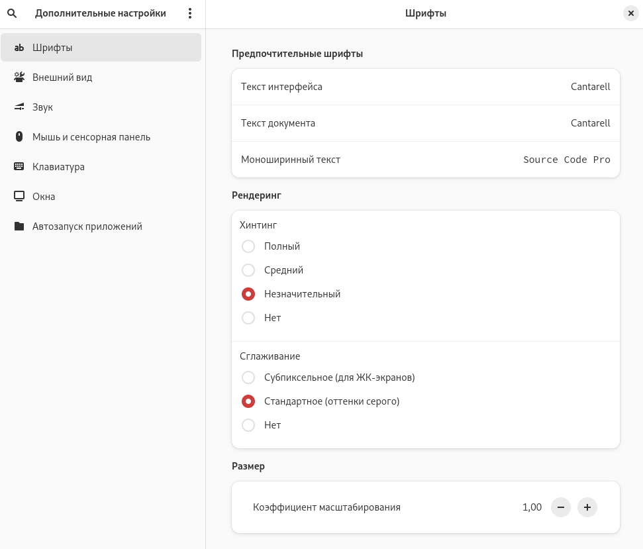Change the Текст документа font
643x549 pixels.
click(x=425, y=123)
